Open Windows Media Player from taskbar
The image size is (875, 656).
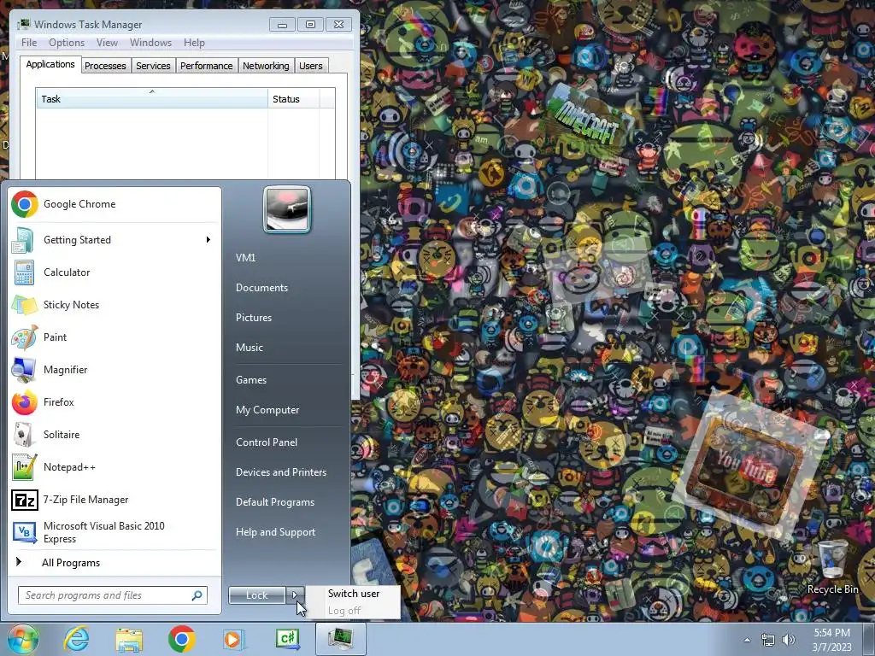234,639
